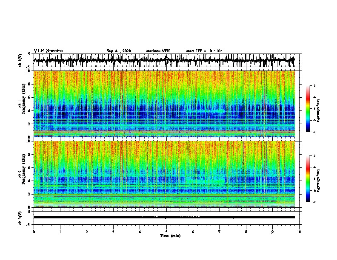The image size is (337, 260).
Task: Click time axis tick label "9"
Action: point(272,232)
